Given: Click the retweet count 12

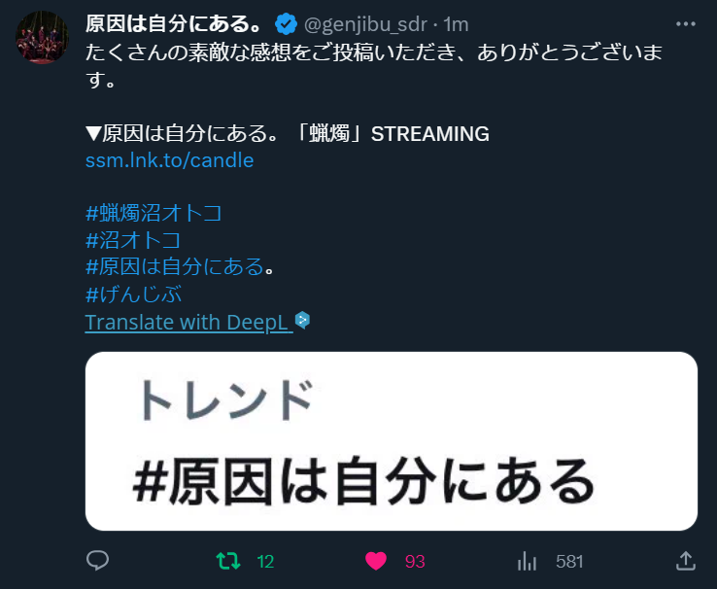Looking at the screenshot, I should [265, 562].
